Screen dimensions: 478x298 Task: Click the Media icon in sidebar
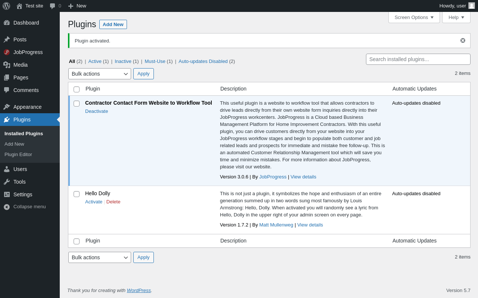7,65
